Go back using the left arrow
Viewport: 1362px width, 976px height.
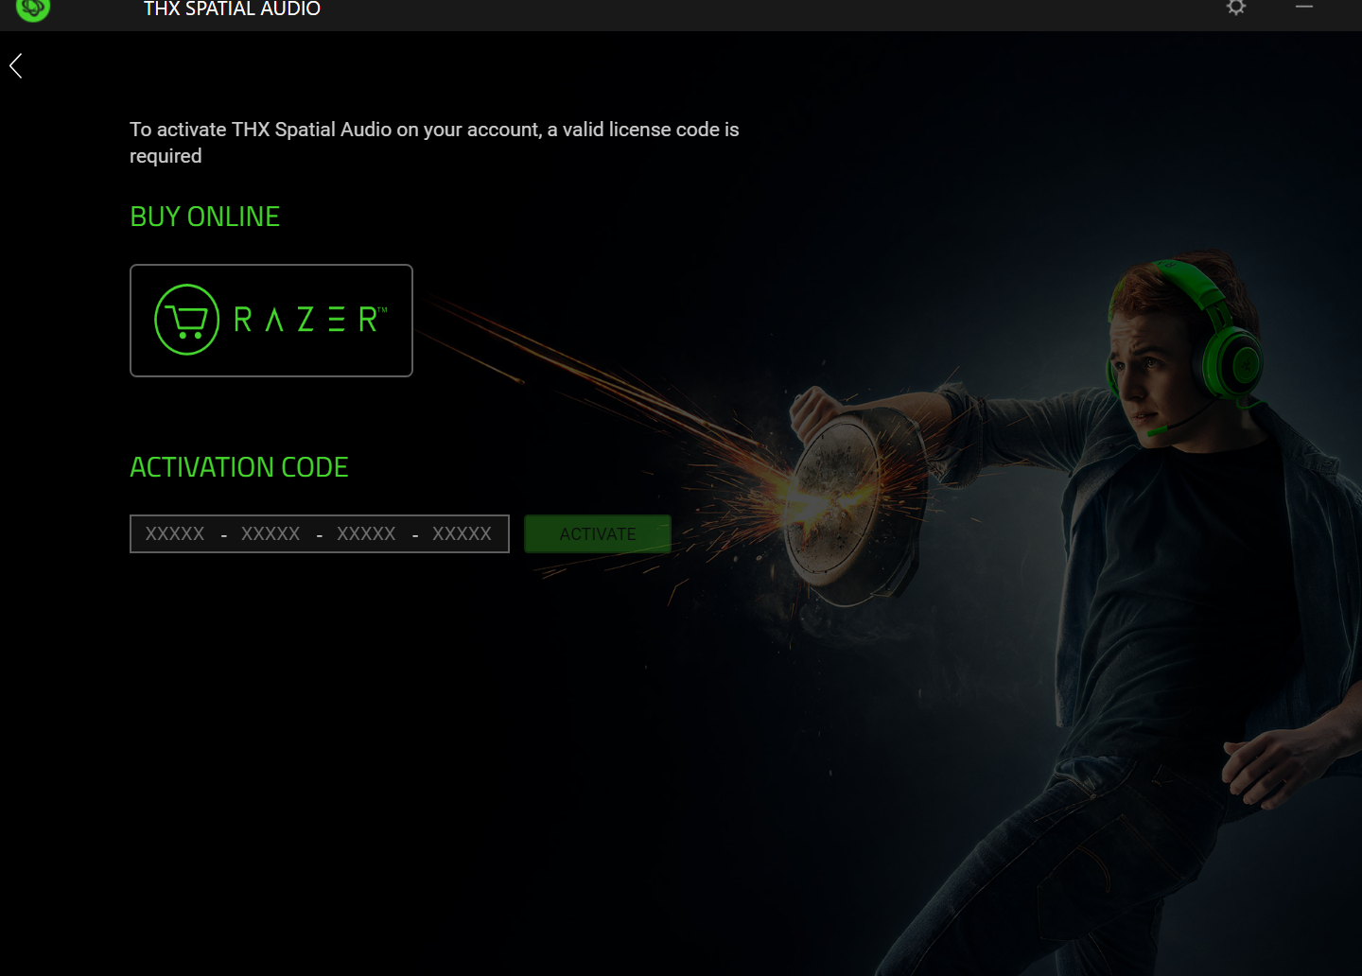coord(15,66)
